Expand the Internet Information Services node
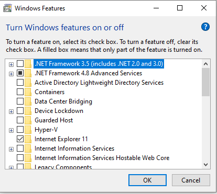The image size is (217, 194). click(x=11, y=150)
